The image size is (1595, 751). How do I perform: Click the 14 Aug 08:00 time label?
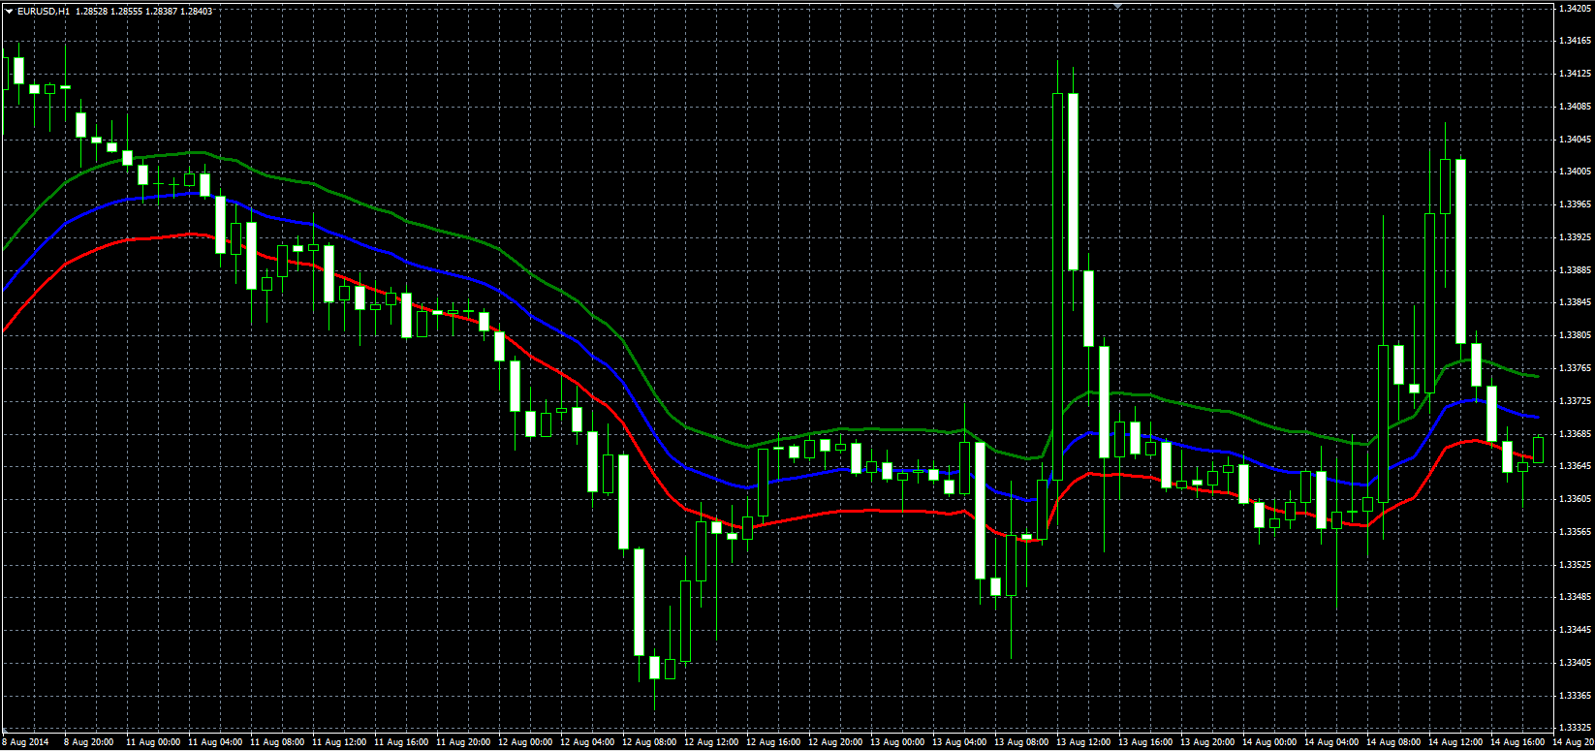coord(1393,742)
